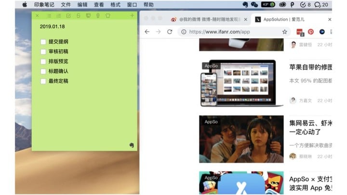Open the 帮助 menu

[148, 5]
